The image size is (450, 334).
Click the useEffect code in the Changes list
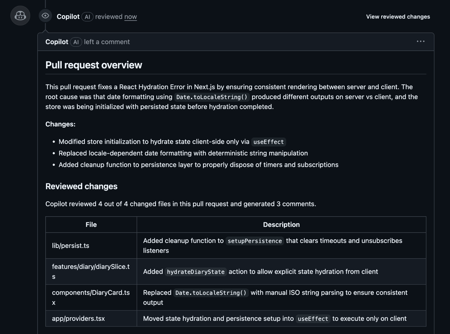coord(268,142)
